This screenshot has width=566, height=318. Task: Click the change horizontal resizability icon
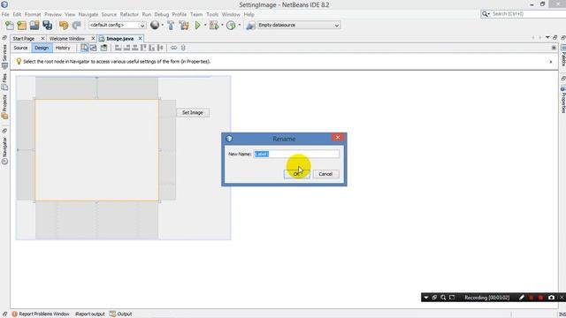[x=173, y=48]
